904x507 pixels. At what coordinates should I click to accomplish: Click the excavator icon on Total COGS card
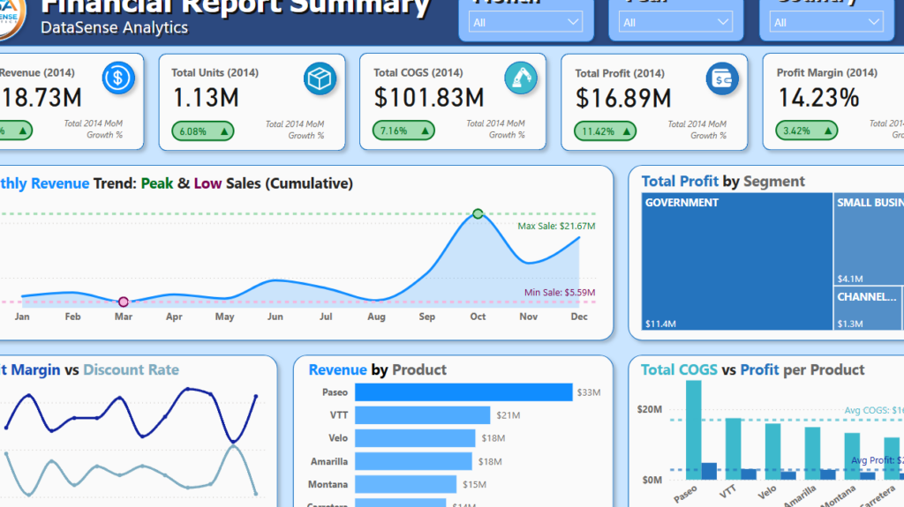pyautogui.click(x=521, y=78)
